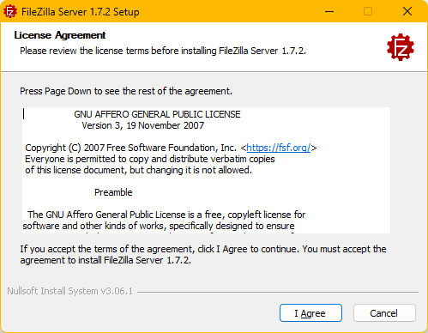Viewport: 428px width, 333px height.
Task: Click the red FileZilla gear logo in the header
Action: (401, 47)
